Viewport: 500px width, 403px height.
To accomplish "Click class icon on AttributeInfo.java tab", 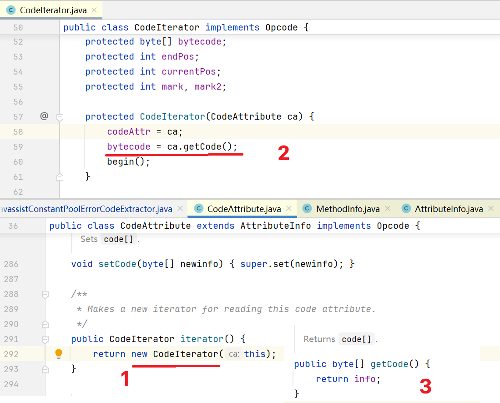I will (406, 208).
